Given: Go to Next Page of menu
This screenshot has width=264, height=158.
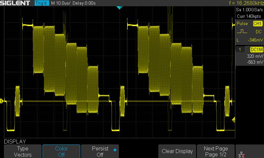Looking at the screenshot, I should coord(216,151).
